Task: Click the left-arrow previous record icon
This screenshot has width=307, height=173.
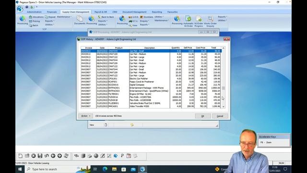Action: point(53,156)
